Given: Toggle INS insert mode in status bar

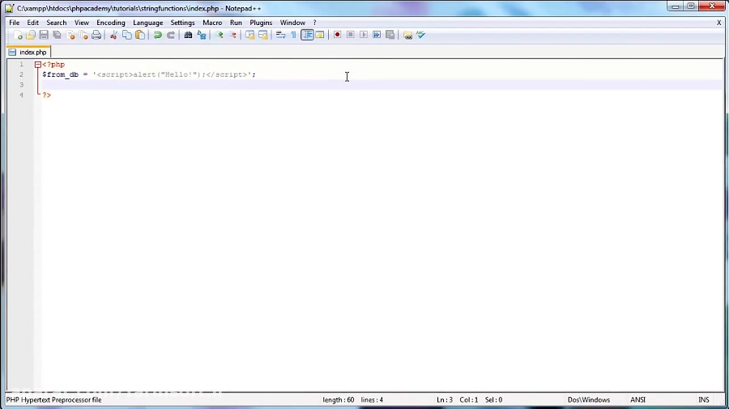Looking at the screenshot, I should (x=703, y=400).
